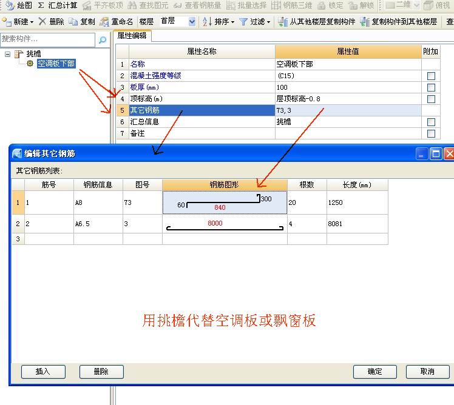Click the 批量选择 toolbar icon
The height and width of the screenshot is (405, 454).
231,5
